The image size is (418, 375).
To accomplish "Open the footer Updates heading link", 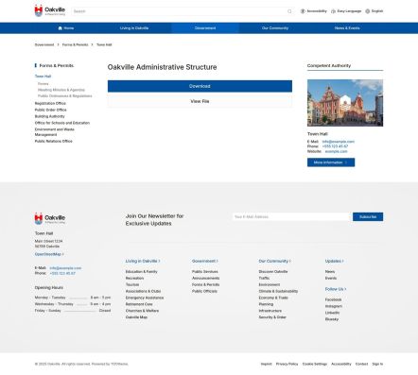I will 334,261.
